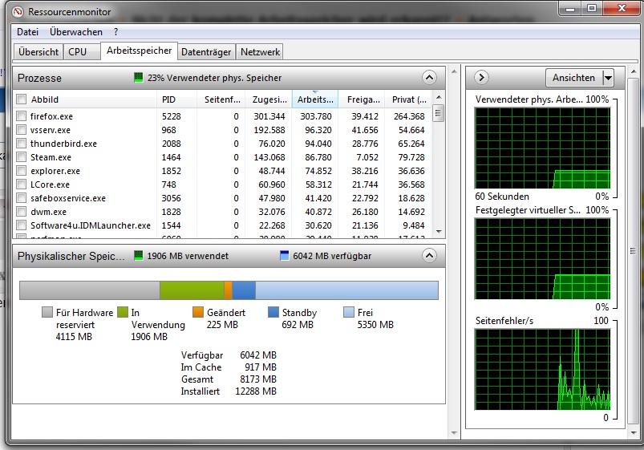This screenshot has width=644, height=450.
Task: Click the Seitenfehler/s graph
Action: (x=543, y=369)
